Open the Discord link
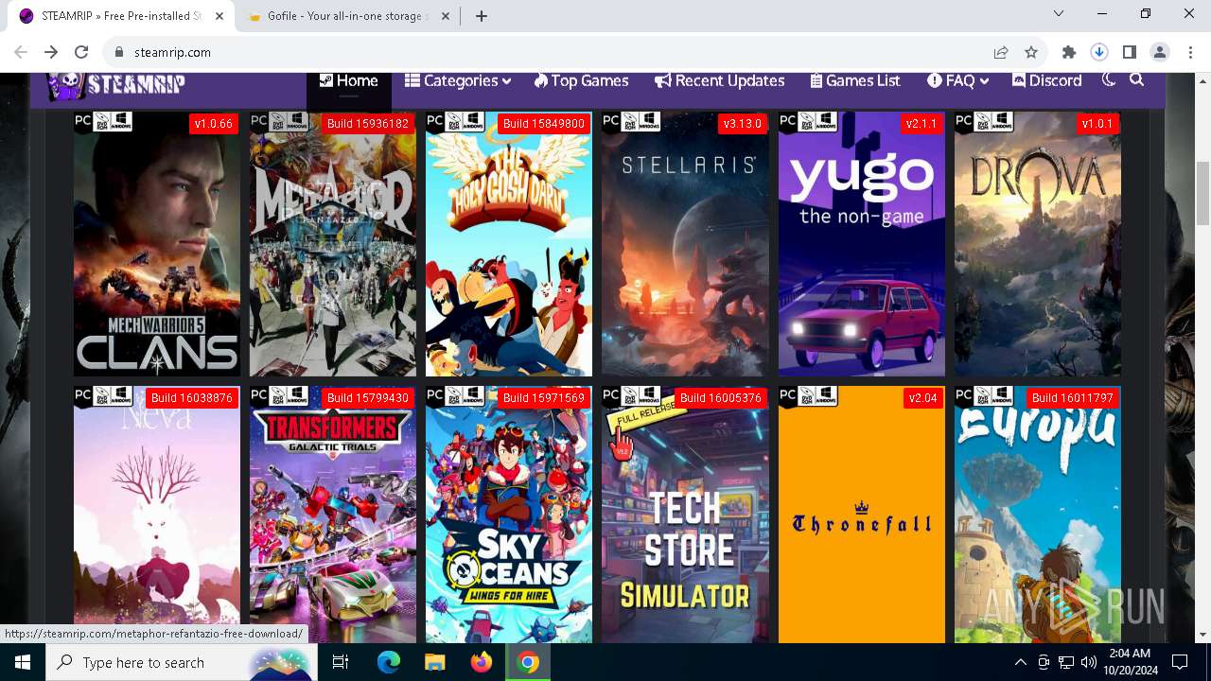 tap(1046, 81)
